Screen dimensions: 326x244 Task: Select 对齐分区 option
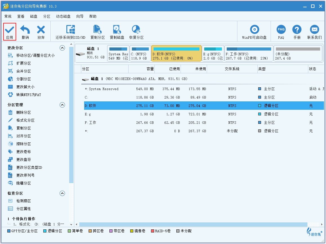point(24,136)
